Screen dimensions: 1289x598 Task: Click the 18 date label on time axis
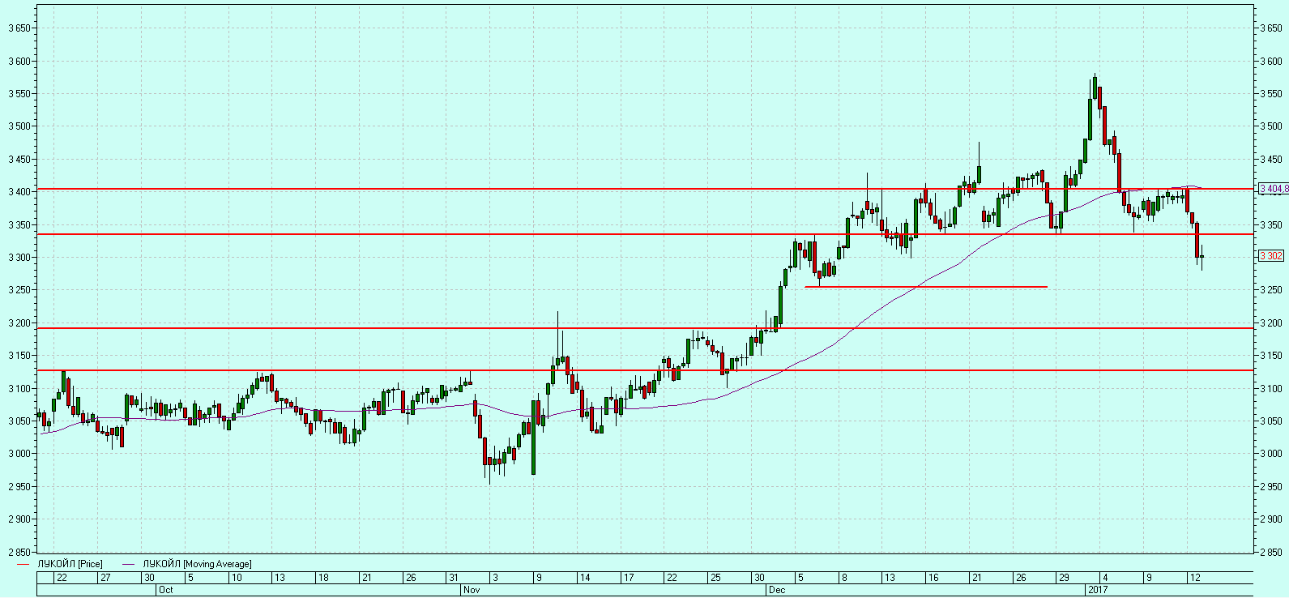322,578
